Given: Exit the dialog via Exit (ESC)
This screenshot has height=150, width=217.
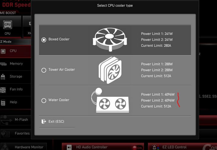Looking at the screenshot, I should pos(57,121).
